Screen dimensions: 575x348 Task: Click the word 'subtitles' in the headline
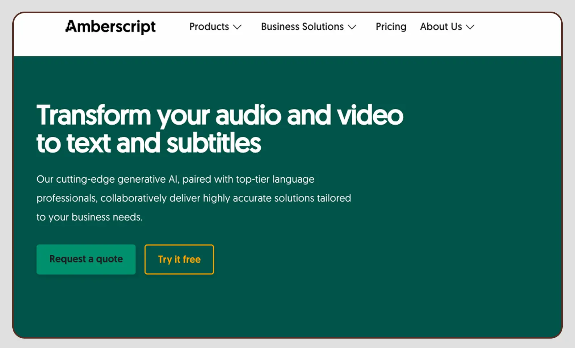(x=214, y=143)
